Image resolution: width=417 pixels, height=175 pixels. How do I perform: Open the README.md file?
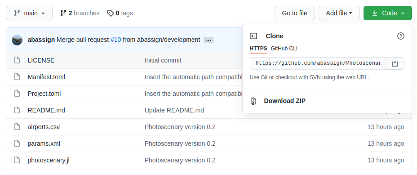[x=46, y=110]
